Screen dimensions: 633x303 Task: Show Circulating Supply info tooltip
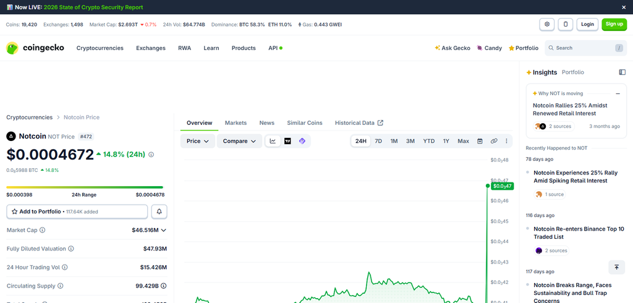[x=61, y=286]
